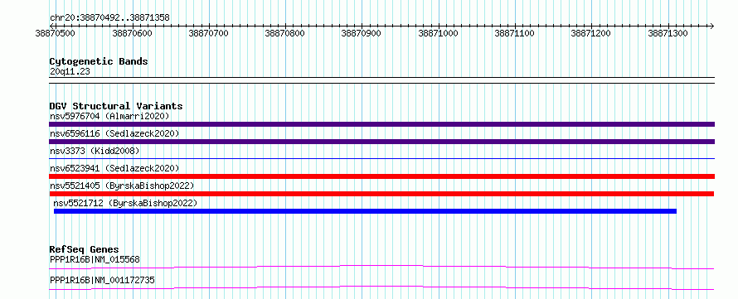Click ruler position 38870600
Screen dimensions: 738x299
132,33
